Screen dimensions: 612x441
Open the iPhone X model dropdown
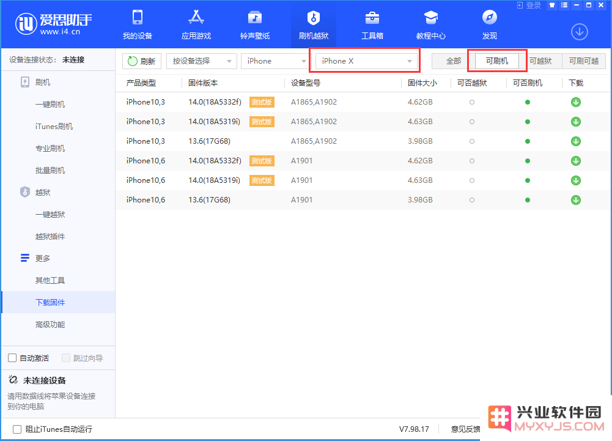tap(366, 61)
